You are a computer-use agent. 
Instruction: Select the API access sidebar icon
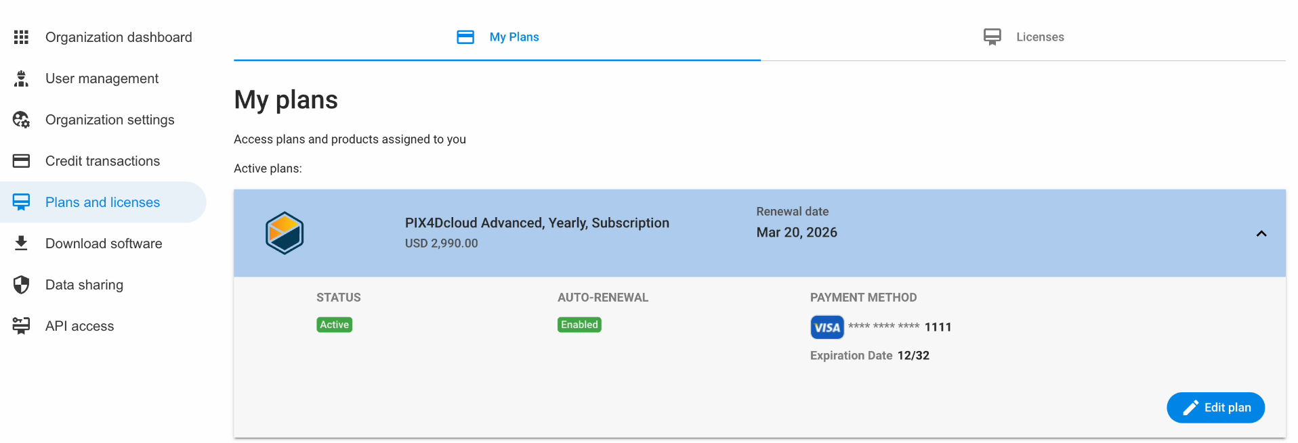click(x=21, y=325)
